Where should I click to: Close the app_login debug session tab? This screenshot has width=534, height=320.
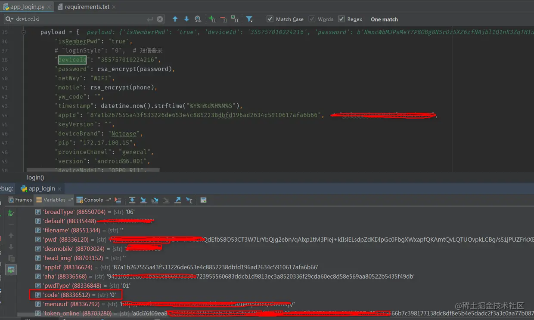(59, 189)
